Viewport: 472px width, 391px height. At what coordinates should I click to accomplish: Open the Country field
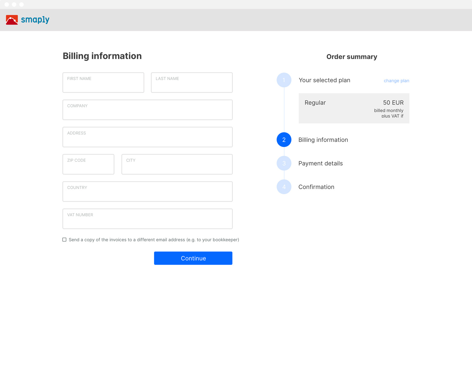pyautogui.click(x=147, y=192)
